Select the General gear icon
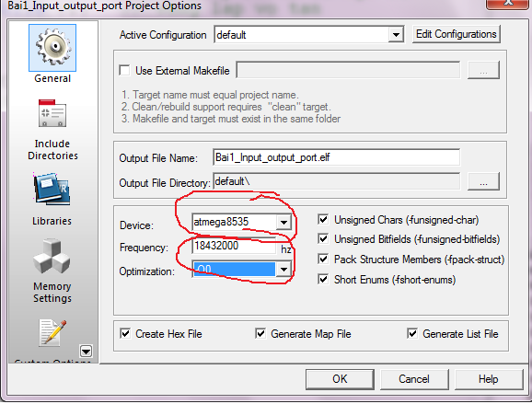Screen dimensions: 532x404 pyautogui.click(x=52, y=48)
